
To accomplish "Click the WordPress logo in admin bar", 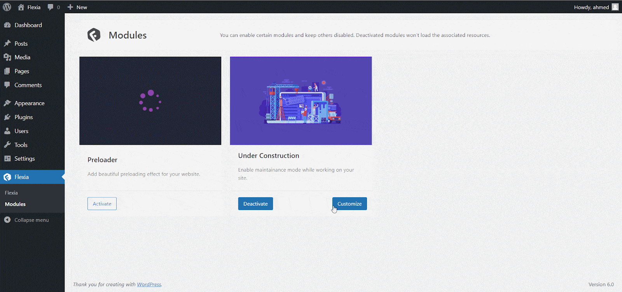I will click(7, 7).
